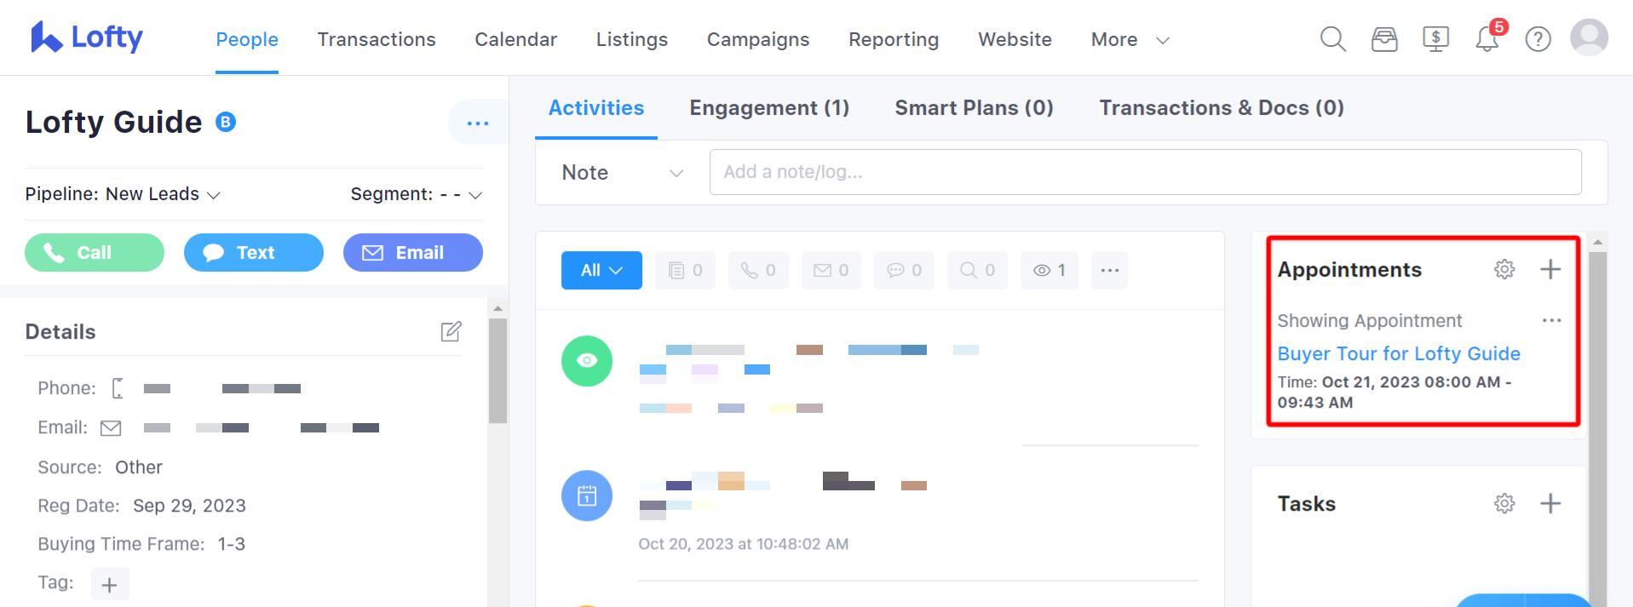Click the Details panel scrollbar

click(497, 370)
